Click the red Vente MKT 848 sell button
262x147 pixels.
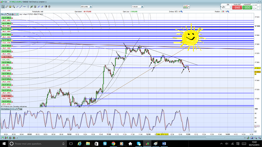click(237, 7)
